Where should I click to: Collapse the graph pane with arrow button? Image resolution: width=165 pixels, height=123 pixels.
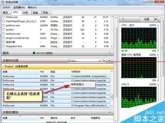click(123, 20)
